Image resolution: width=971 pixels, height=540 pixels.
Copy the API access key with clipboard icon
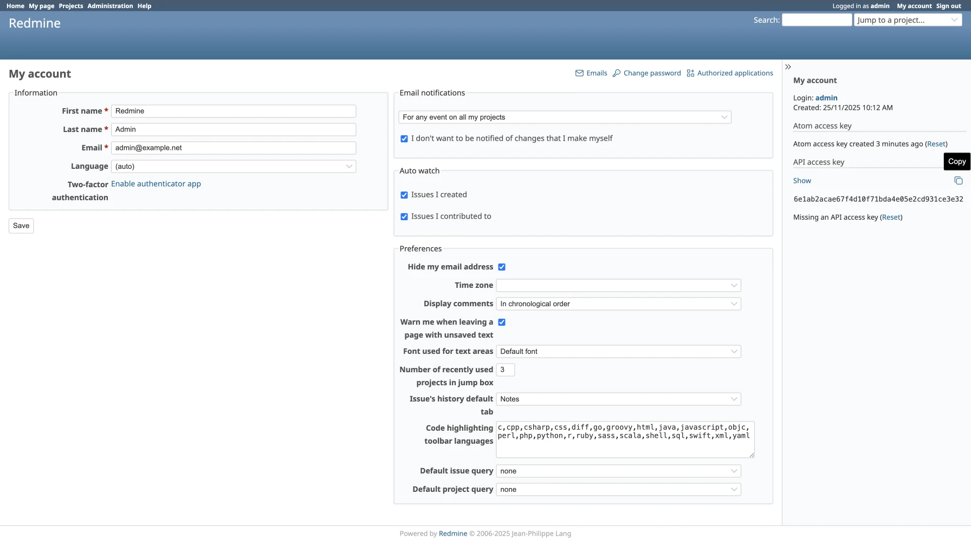tap(958, 181)
